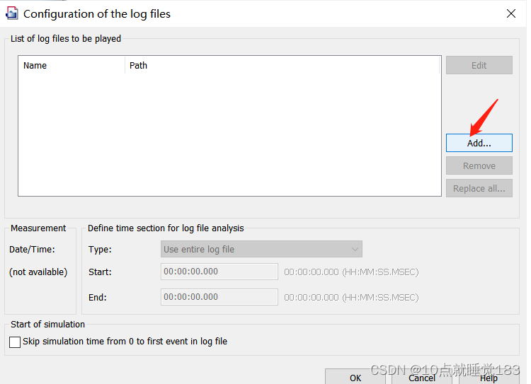
Task: Click the End time input field
Action: pyautogui.click(x=219, y=297)
